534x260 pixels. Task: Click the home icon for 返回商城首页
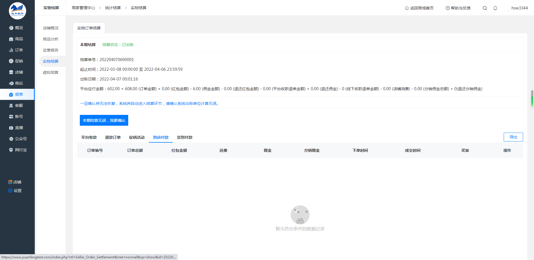[407, 8]
